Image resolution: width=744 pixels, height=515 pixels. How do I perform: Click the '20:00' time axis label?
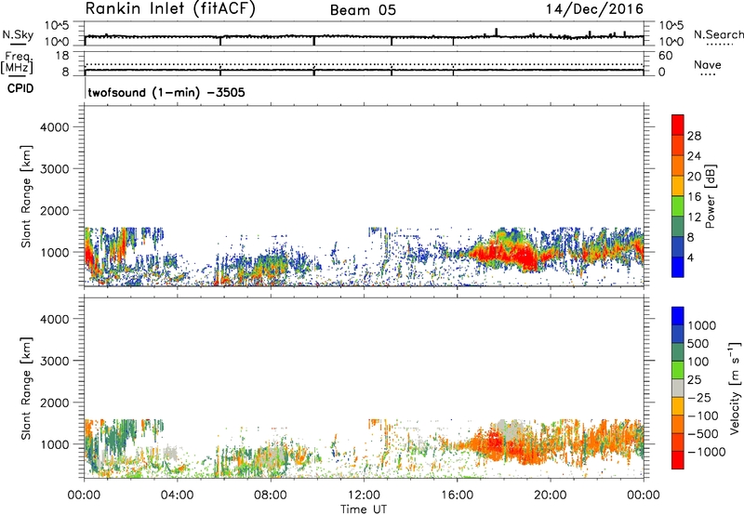[551, 495]
